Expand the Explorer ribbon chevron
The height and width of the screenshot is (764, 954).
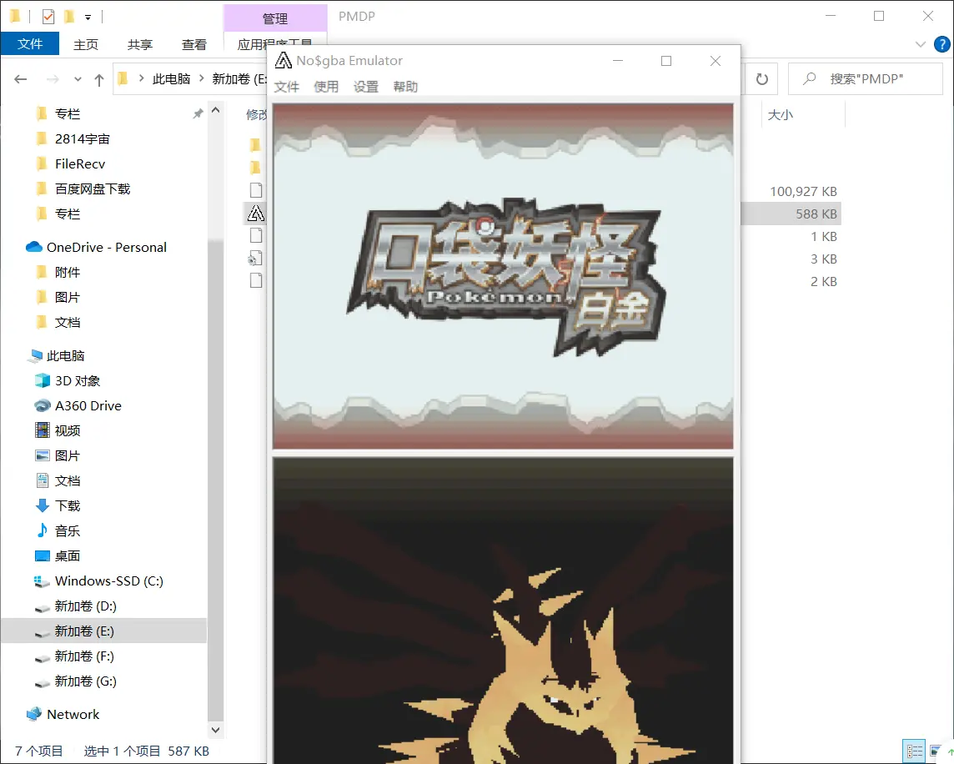921,44
